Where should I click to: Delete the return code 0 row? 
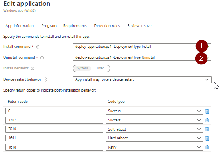(207, 111)
